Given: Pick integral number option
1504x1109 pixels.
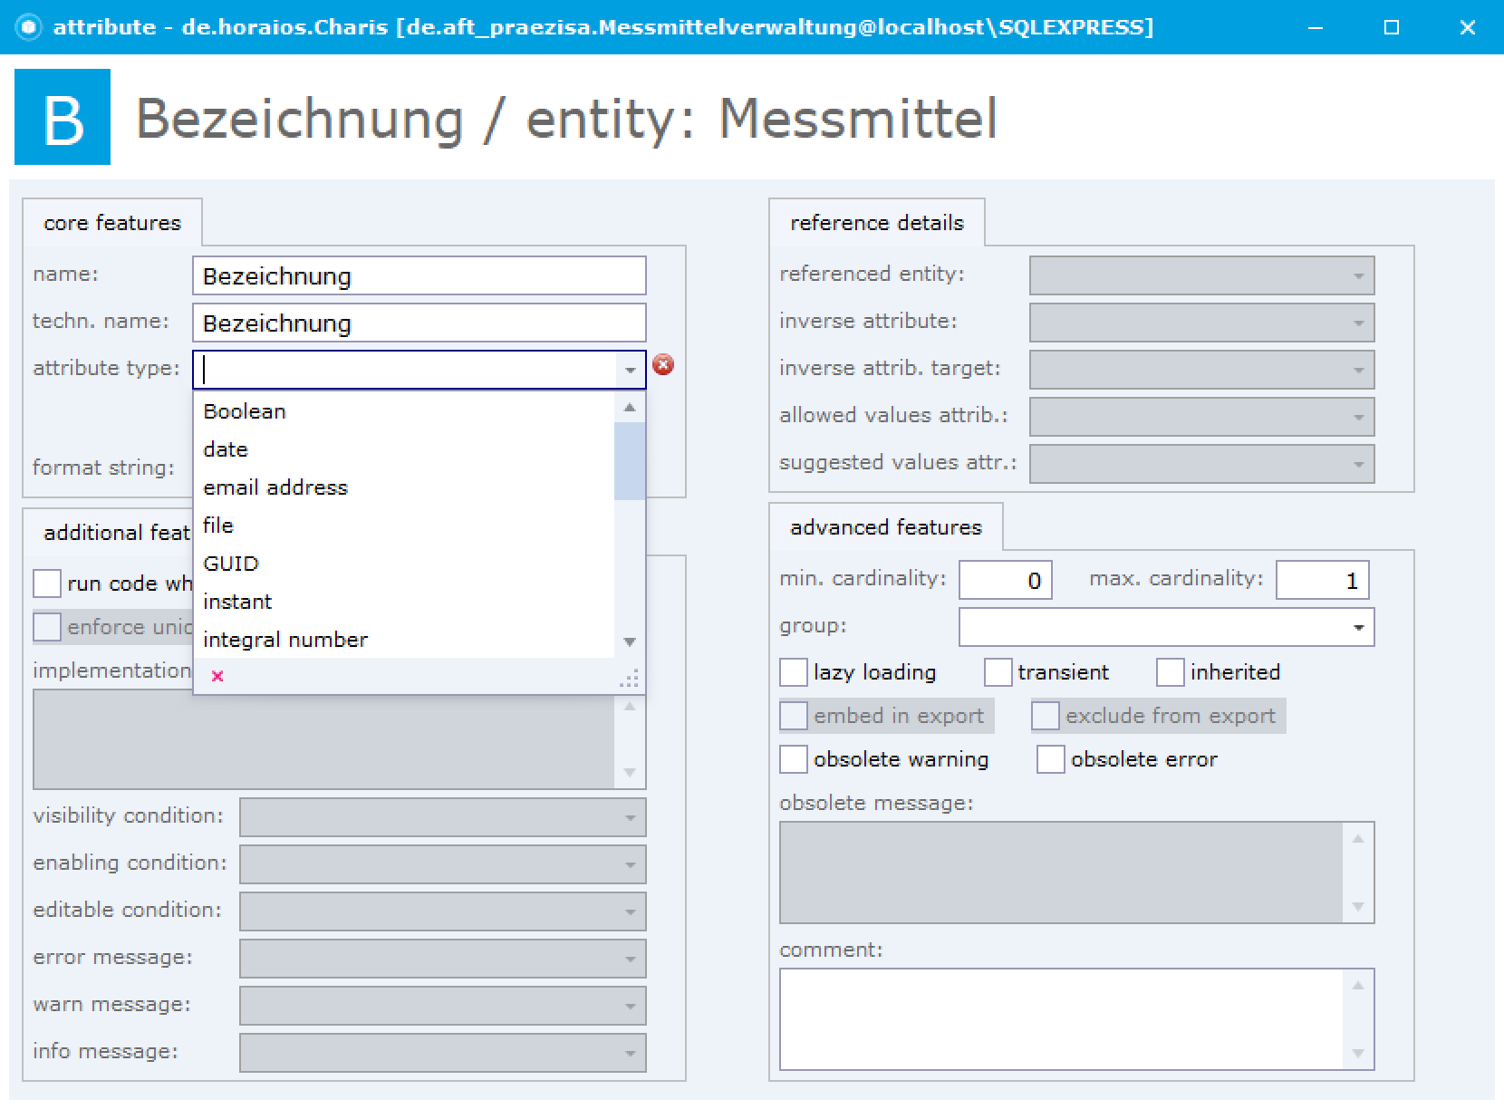Looking at the screenshot, I should [404, 640].
